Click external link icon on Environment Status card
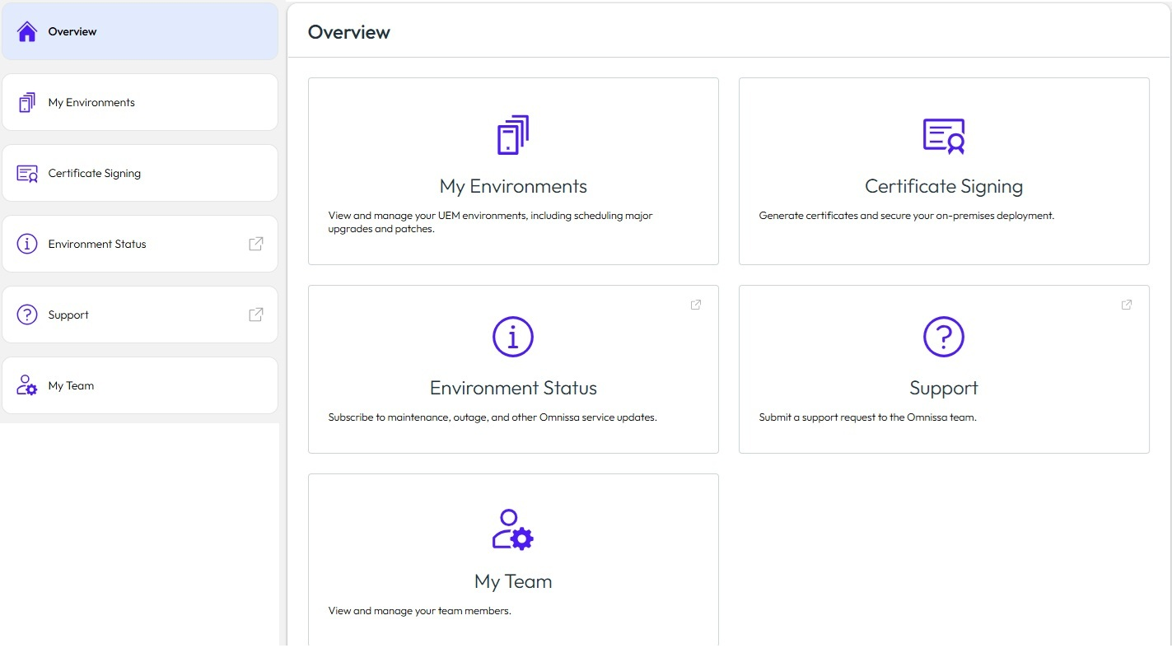Viewport: 1172px width, 648px height. tap(696, 305)
